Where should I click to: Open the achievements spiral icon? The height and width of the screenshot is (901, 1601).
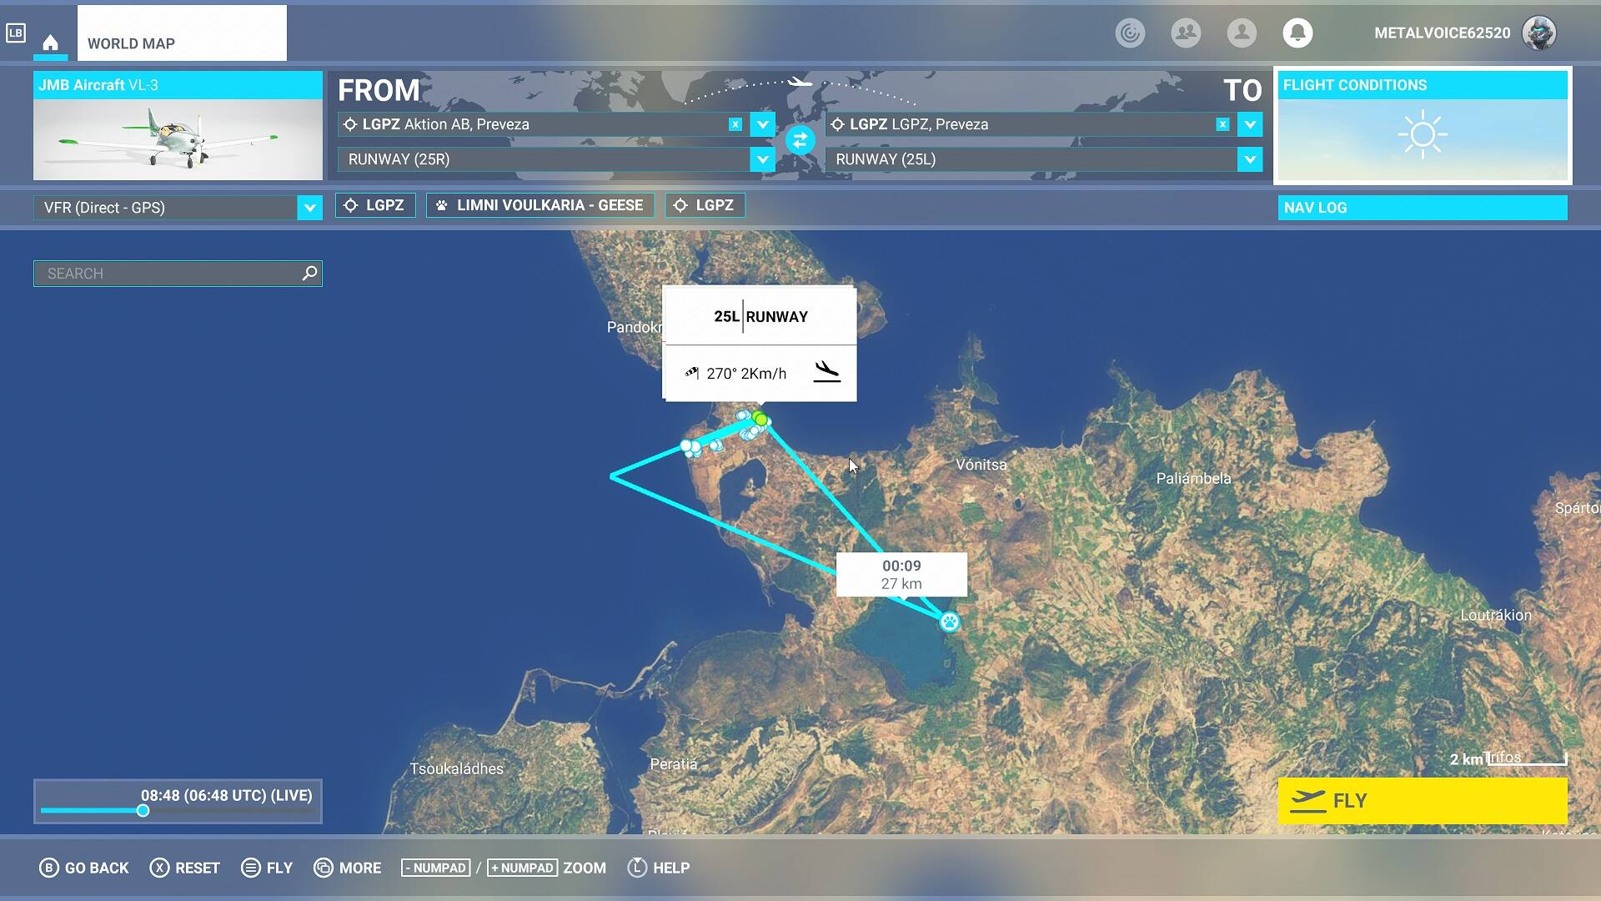point(1130,33)
